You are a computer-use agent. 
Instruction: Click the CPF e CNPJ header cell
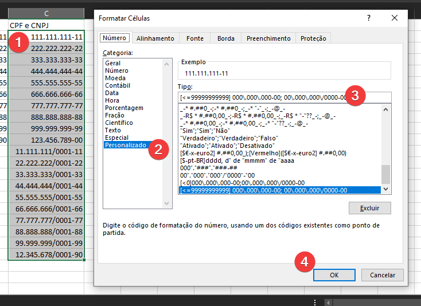(46, 25)
